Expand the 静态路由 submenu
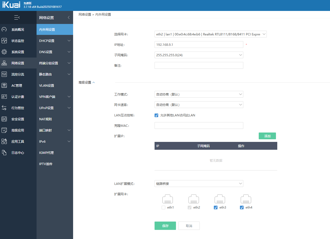The width and height of the screenshot is (330, 239). pos(55,74)
